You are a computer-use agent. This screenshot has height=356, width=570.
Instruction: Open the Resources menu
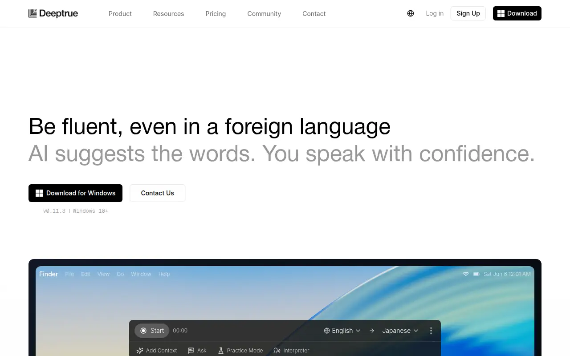[x=168, y=14]
